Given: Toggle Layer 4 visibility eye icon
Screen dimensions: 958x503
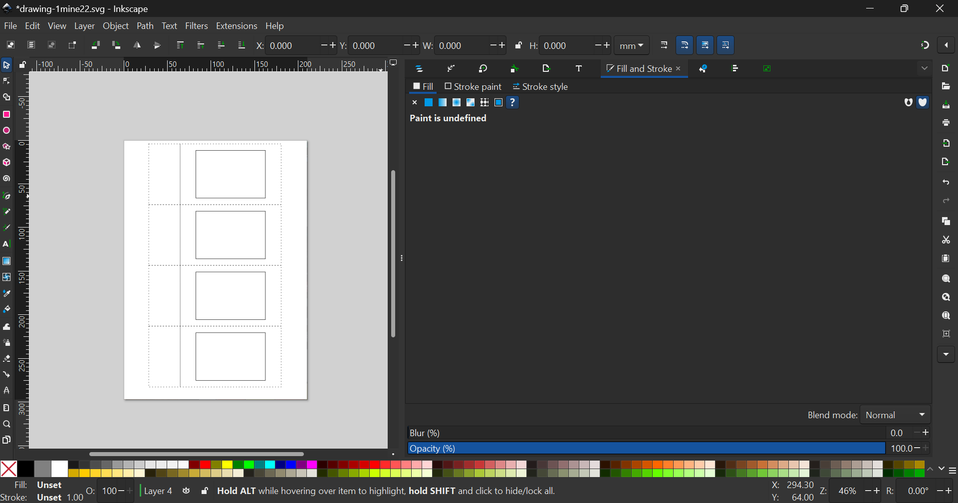Looking at the screenshot, I should 186,491.
